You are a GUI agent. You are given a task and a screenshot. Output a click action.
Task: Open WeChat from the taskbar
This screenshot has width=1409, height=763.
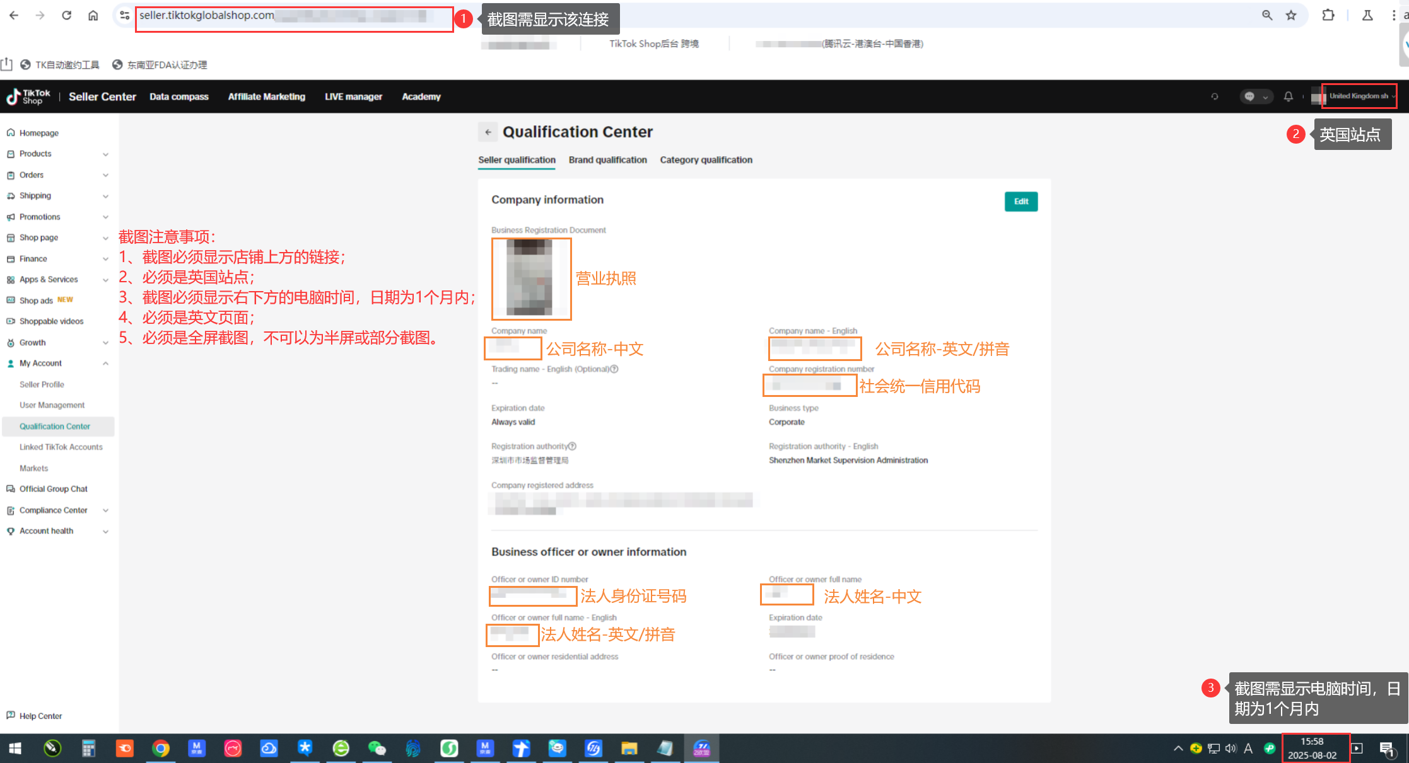click(x=377, y=748)
